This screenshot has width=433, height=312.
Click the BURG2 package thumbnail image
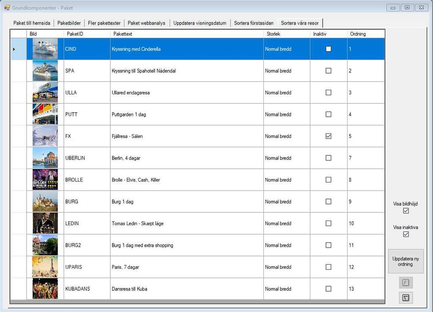pos(45,246)
